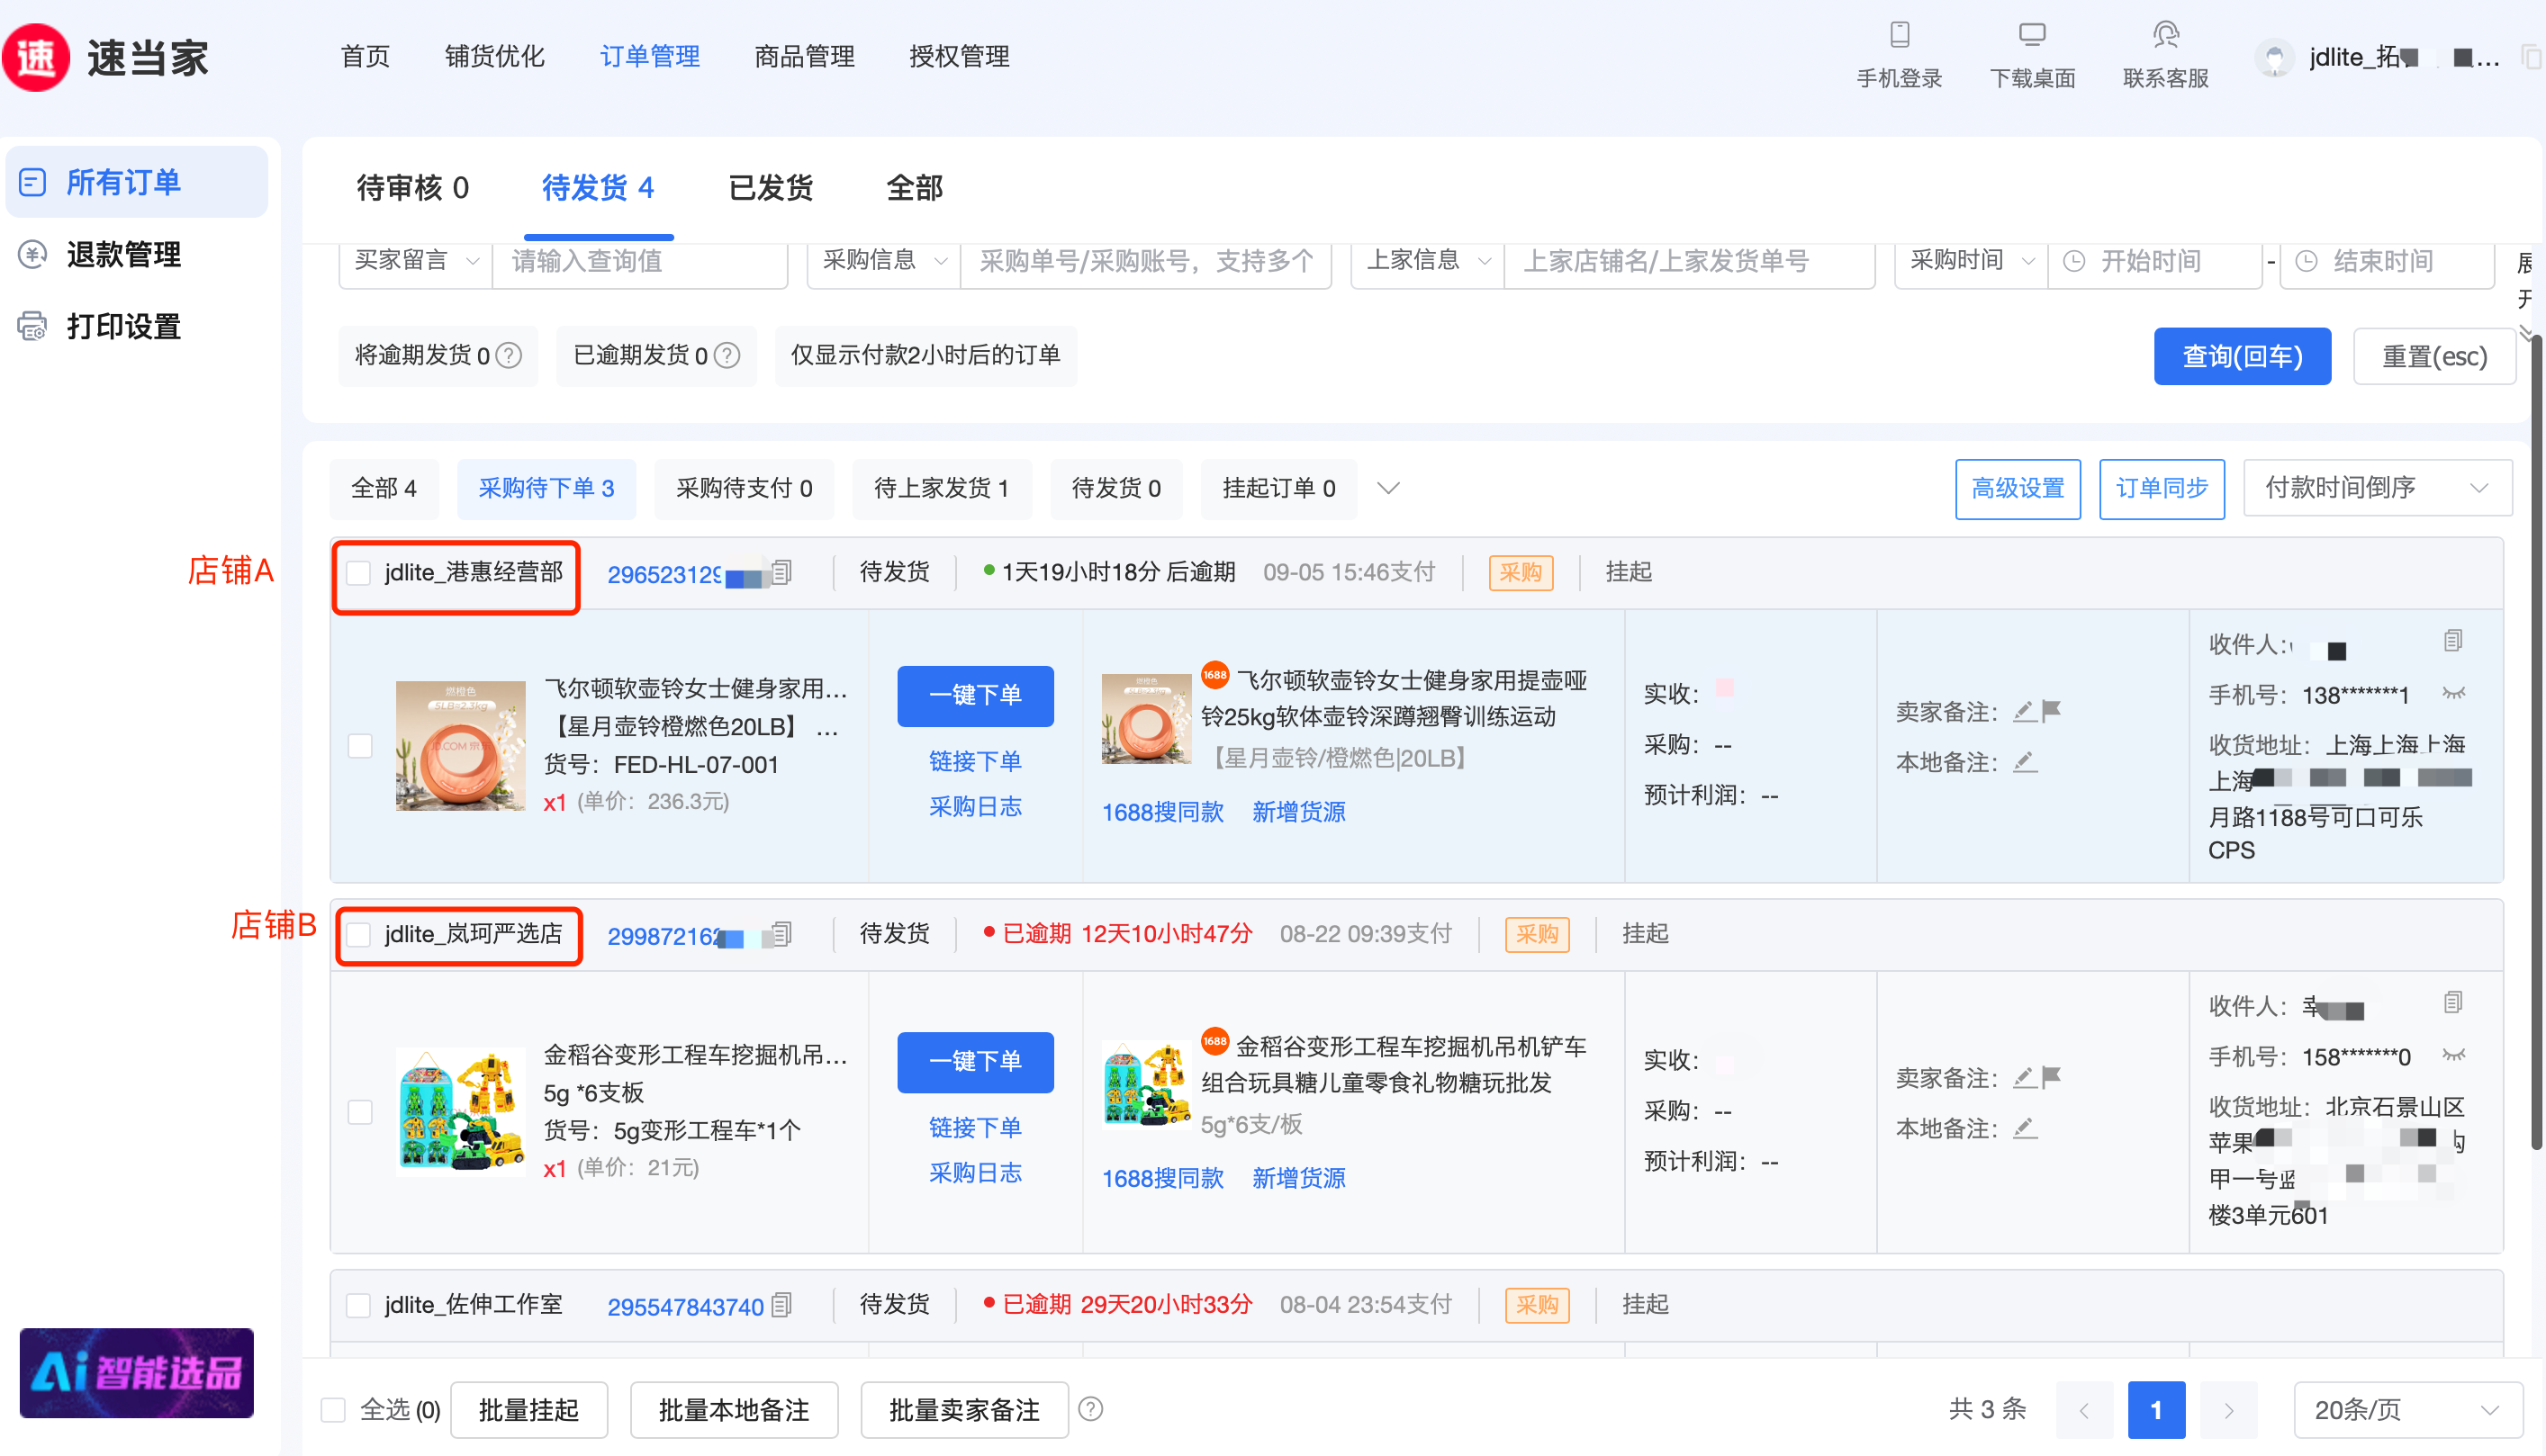2546x1456 pixels.
Task: Click the 卖家备注 flag icon in first order
Action: 2051,711
